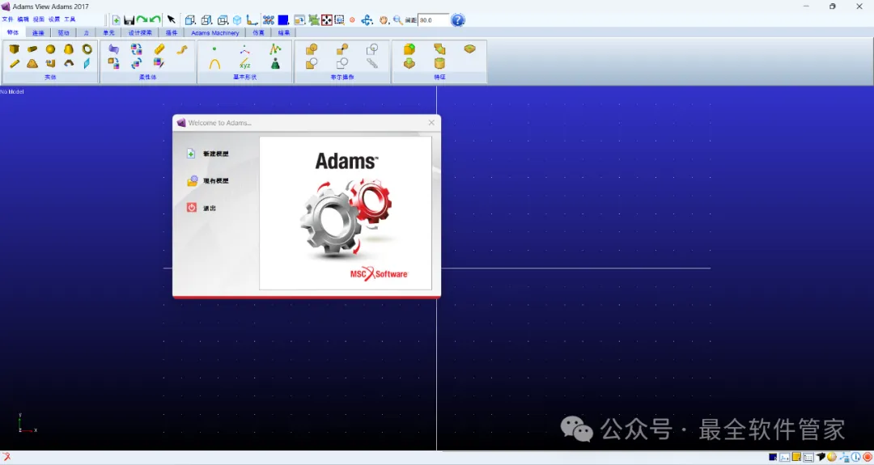The height and width of the screenshot is (465, 874).
Task: Open Help with blue question mark
Action: [x=457, y=20]
